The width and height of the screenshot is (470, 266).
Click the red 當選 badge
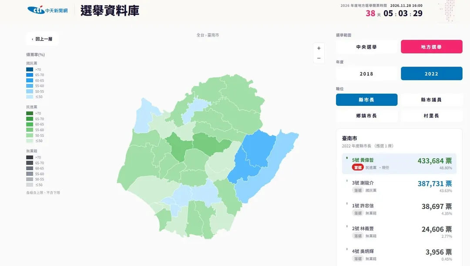(x=358, y=168)
